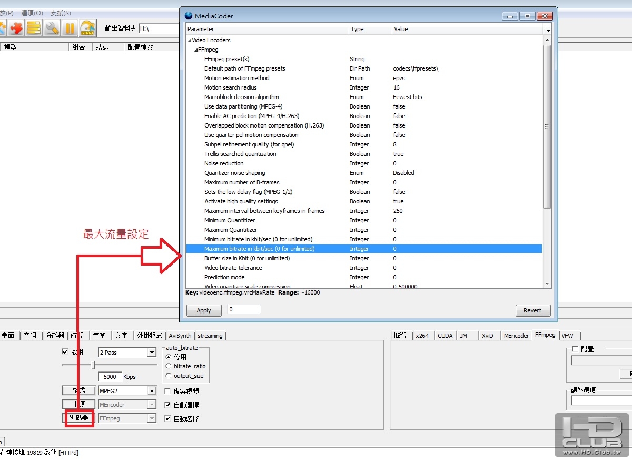
Task: Switch to the 分離器 tab
Action: (x=55, y=336)
